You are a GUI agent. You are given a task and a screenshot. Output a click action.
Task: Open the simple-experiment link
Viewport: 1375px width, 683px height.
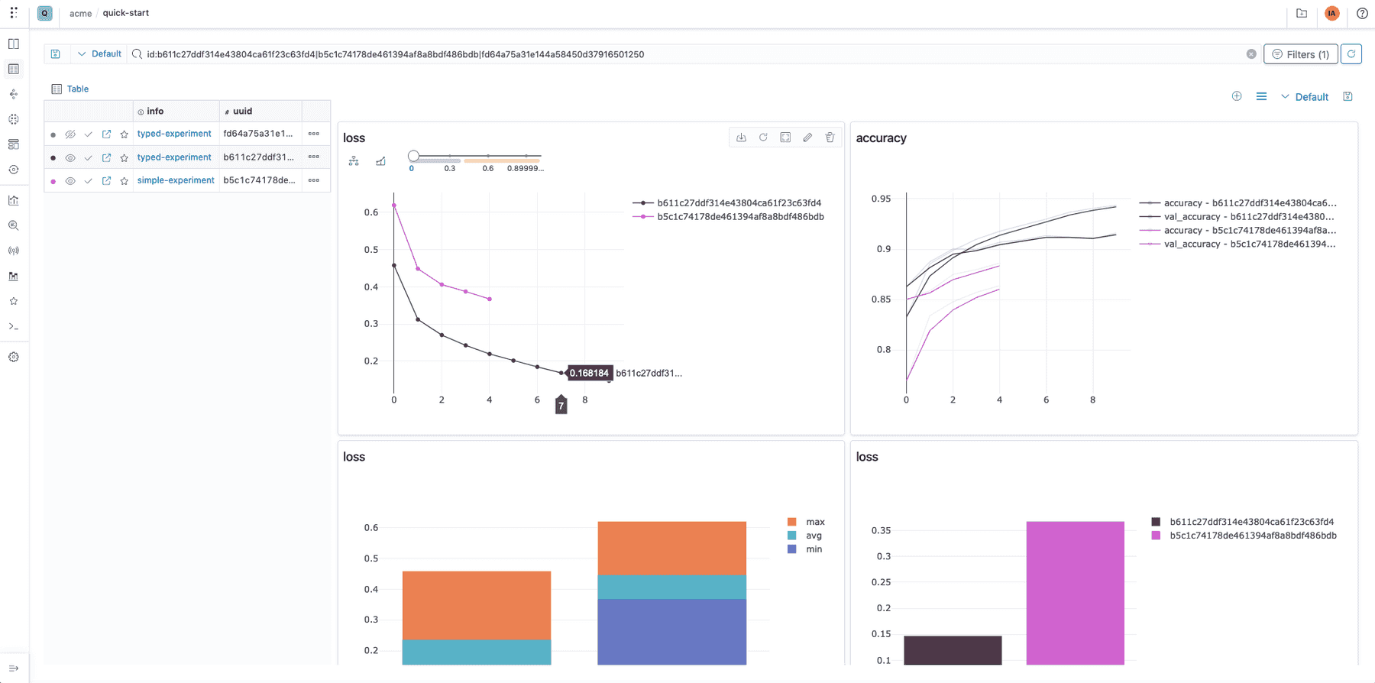point(176,180)
